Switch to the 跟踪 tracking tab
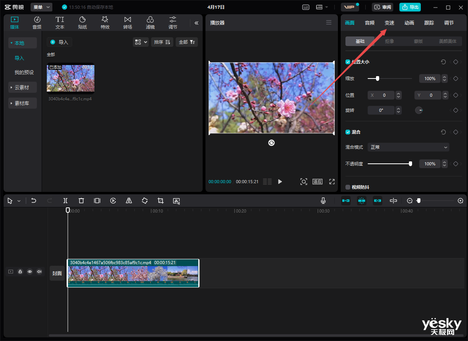Image resolution: width=468 pixels, height=341 pixels. coord(429,23)
